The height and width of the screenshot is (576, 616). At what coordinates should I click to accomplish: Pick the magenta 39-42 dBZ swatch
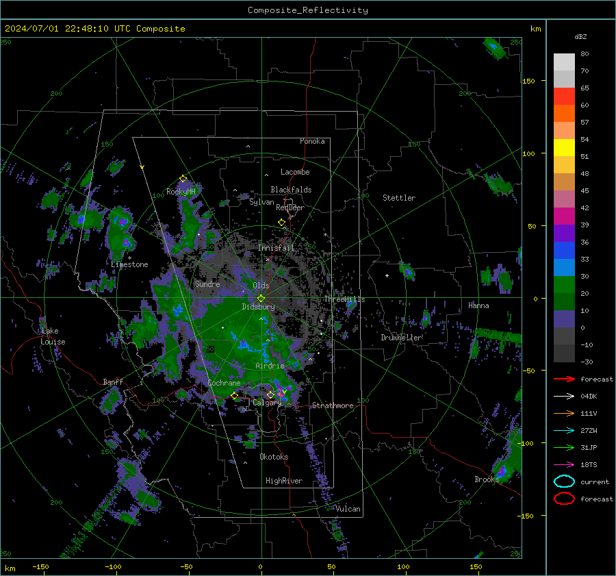coord(564,216)
